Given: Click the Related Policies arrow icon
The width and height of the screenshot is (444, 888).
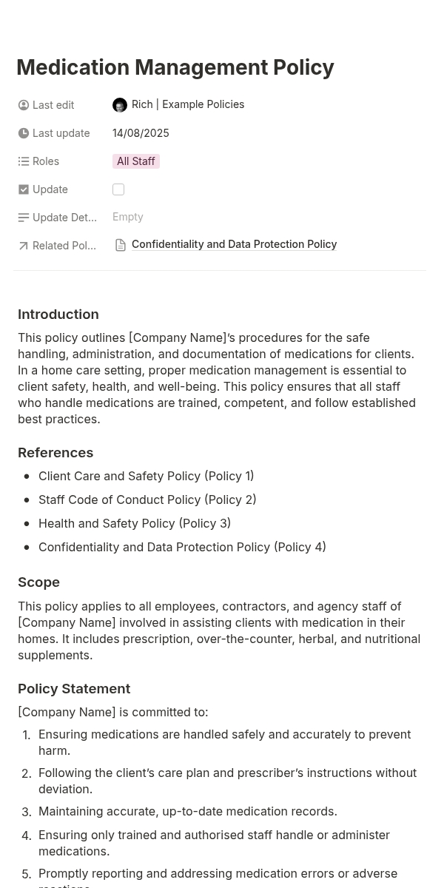Looking at the screenshot, I should point(24,246).
